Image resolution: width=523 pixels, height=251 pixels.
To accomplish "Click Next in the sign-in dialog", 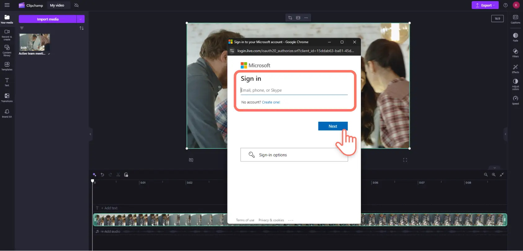I will pos(333,126).
